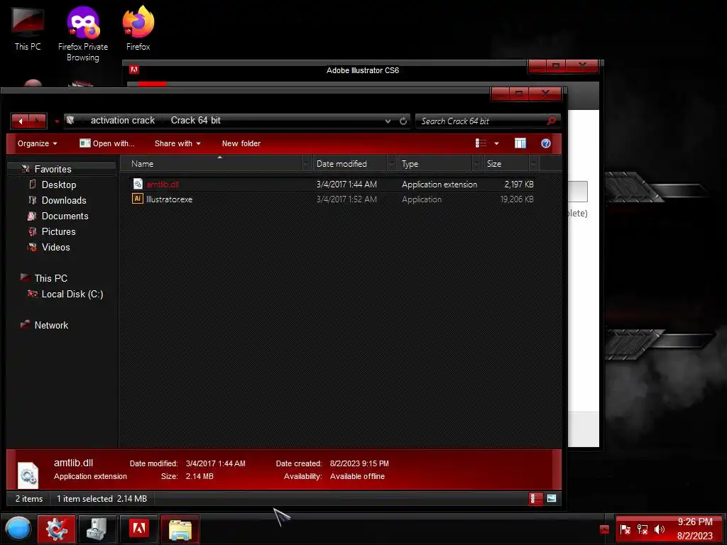Open the Organize menu
Screen dimensions: 727x545
click(37, 143)
